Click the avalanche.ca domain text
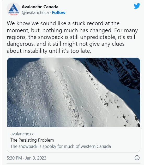 [22, 134]
